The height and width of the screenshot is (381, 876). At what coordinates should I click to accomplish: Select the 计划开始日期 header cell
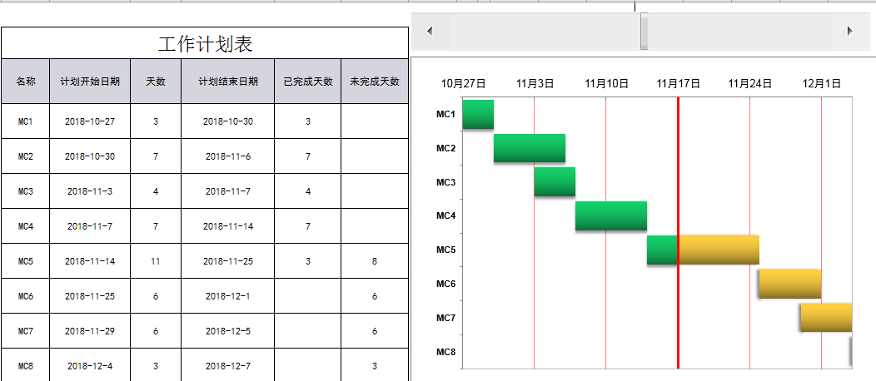(x=90, y=82)
